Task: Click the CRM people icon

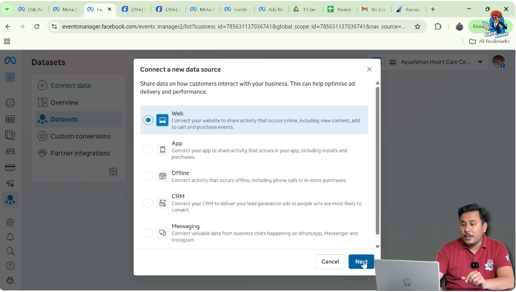Action: (162, 203)
